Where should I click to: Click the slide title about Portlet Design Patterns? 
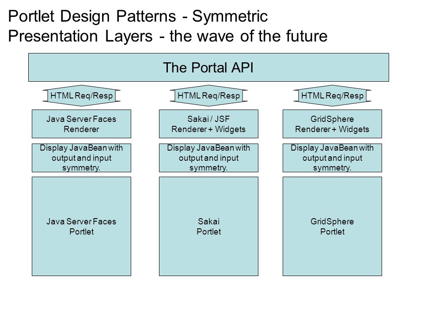click(168, 26)
